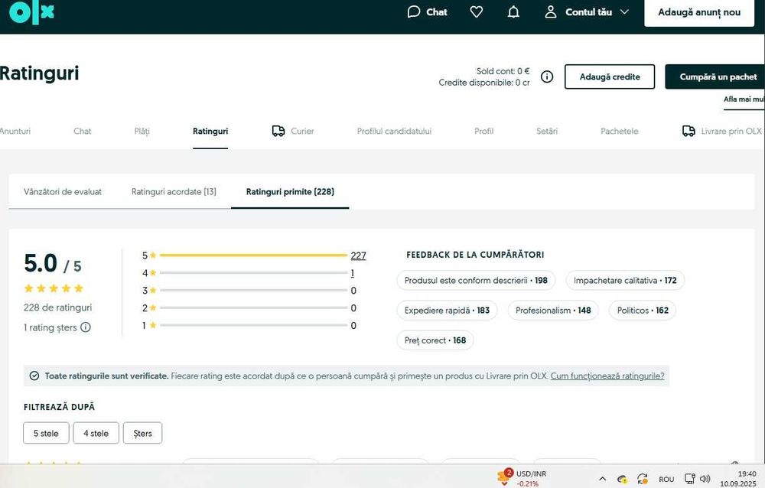Click the OLX logo
Viewport: 765px width, 488px height.
[31, 12]
